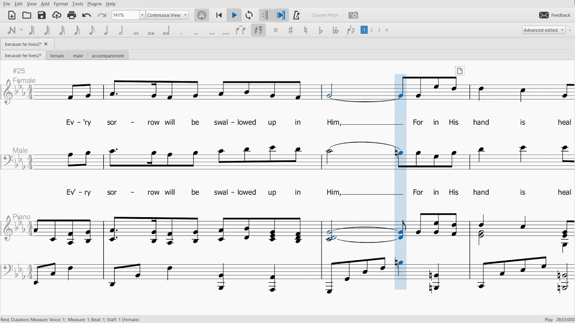Viewport: 575px width, 323px height.
Task: Enter note input mode with the N icon
Action: pyautogui.click(x=12, y=31)
